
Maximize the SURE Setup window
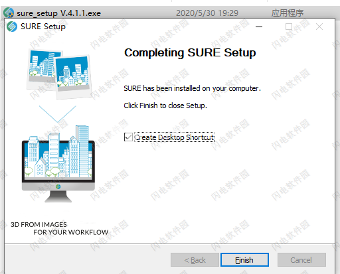(289, 27)
